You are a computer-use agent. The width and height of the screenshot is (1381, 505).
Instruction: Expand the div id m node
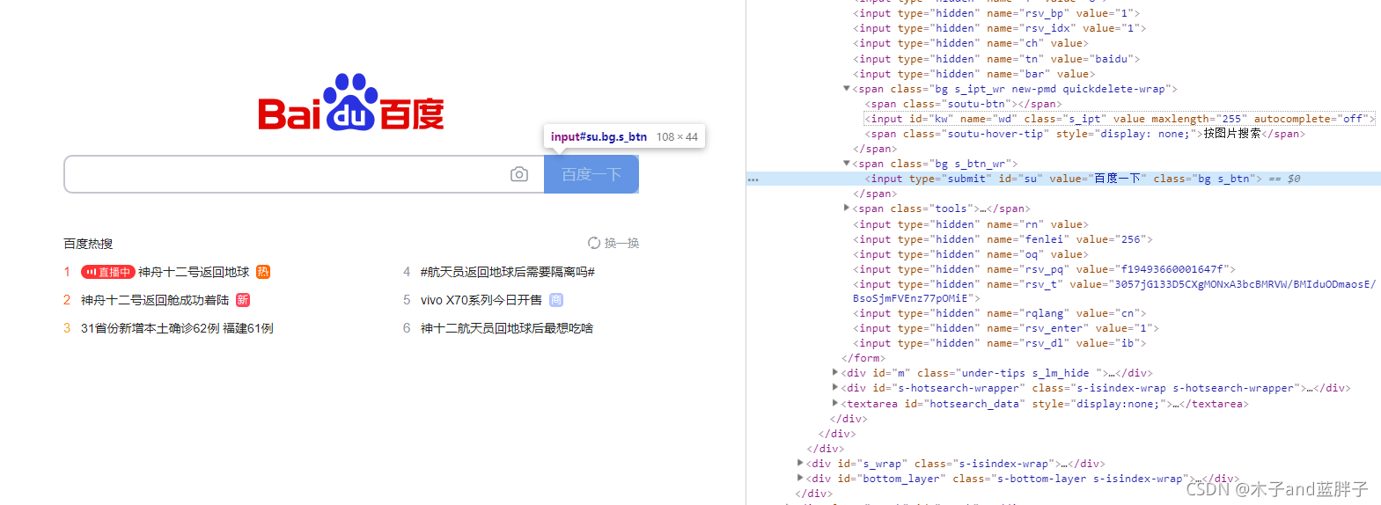click(x=835, y=372)
